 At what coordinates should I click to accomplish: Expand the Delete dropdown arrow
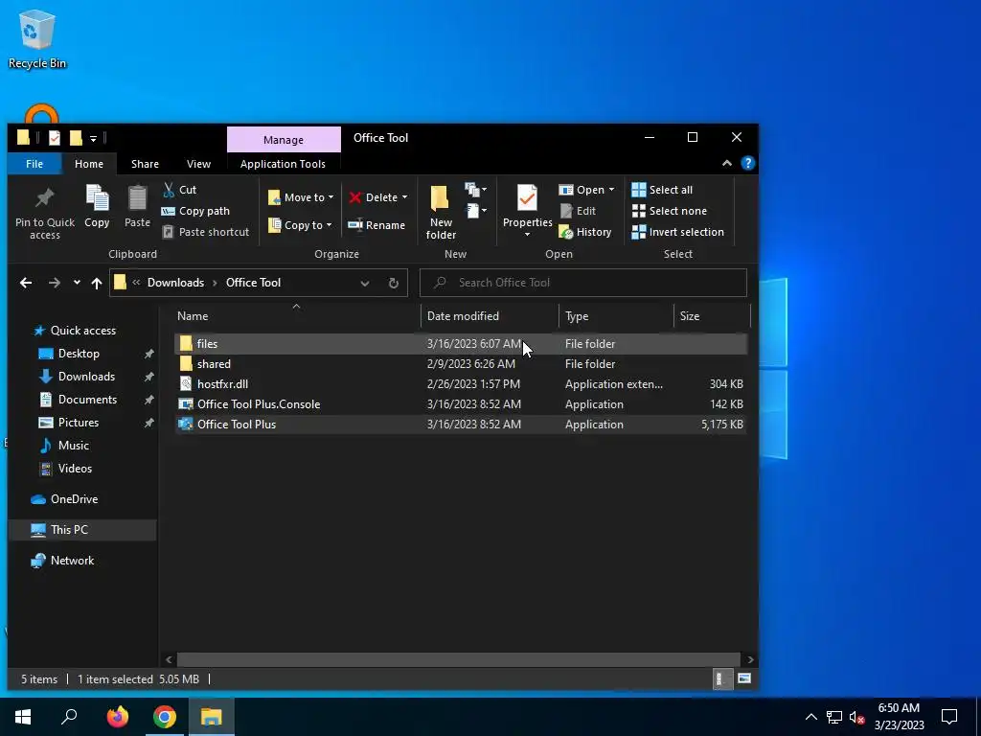[x=405, y=197]
